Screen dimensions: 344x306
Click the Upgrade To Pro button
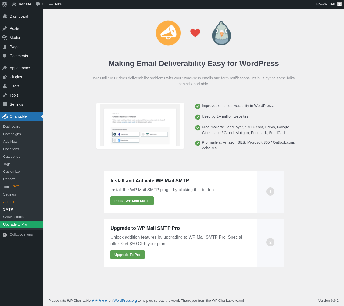(x=127, y=255)
